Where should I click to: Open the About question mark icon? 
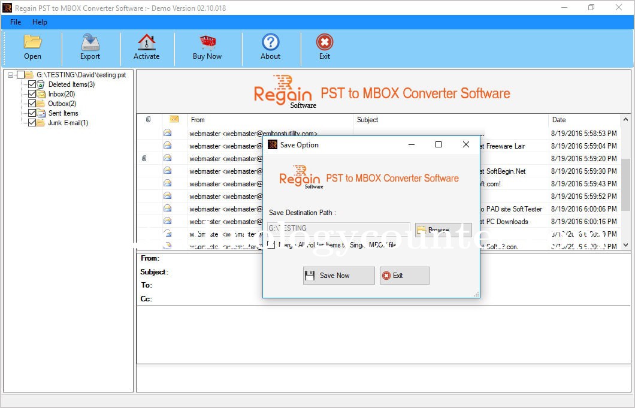[271, 42]
